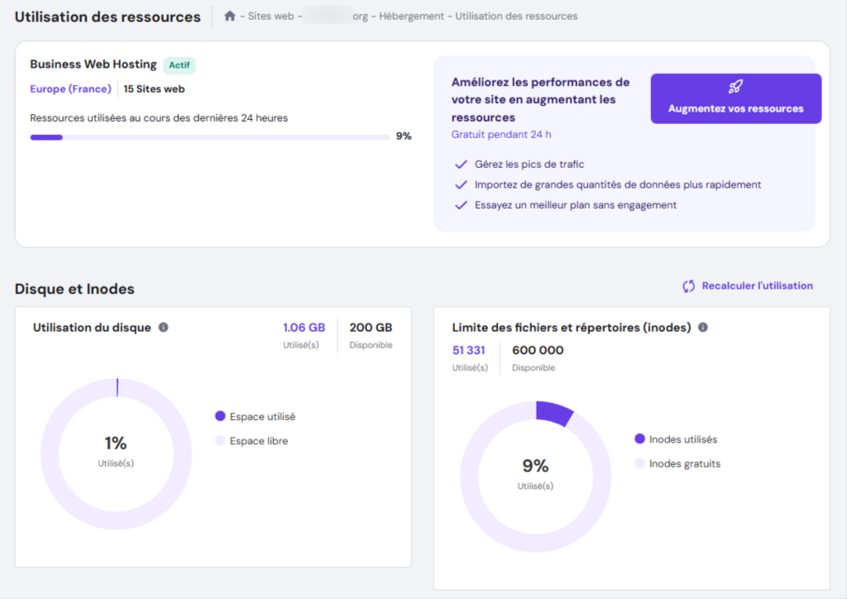Click the rocket icon on upgrade button
This screenshot has width=847, height=599.
(735, 86)
